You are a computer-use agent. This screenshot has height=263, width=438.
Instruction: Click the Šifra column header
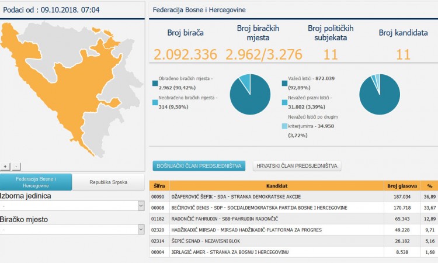(x=159, y=185)
